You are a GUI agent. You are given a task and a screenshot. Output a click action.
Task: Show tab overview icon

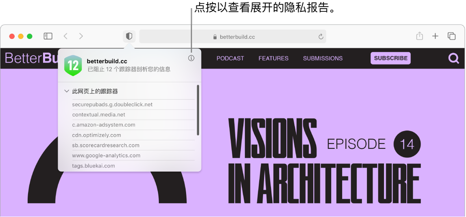pos(451,36)
